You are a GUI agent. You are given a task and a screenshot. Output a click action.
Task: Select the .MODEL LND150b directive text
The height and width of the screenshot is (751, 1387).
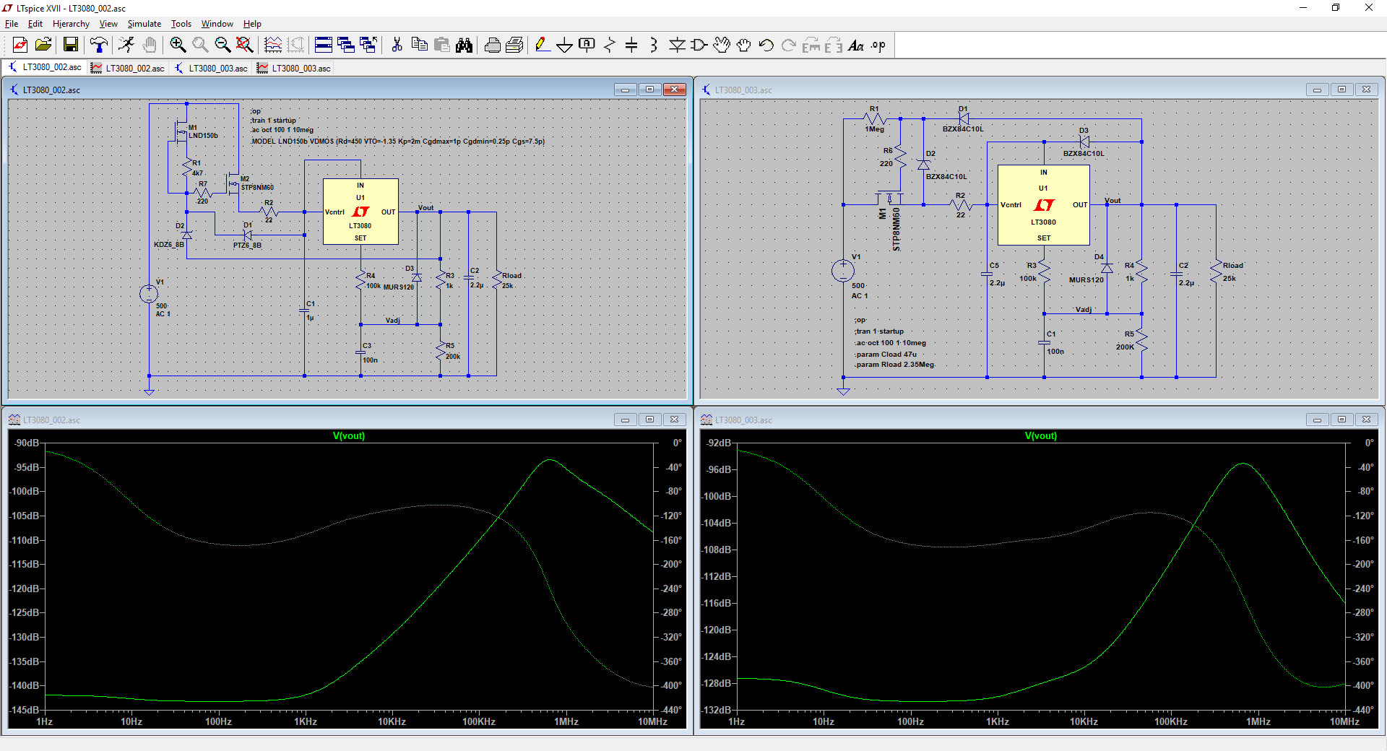tap(397, 142)
